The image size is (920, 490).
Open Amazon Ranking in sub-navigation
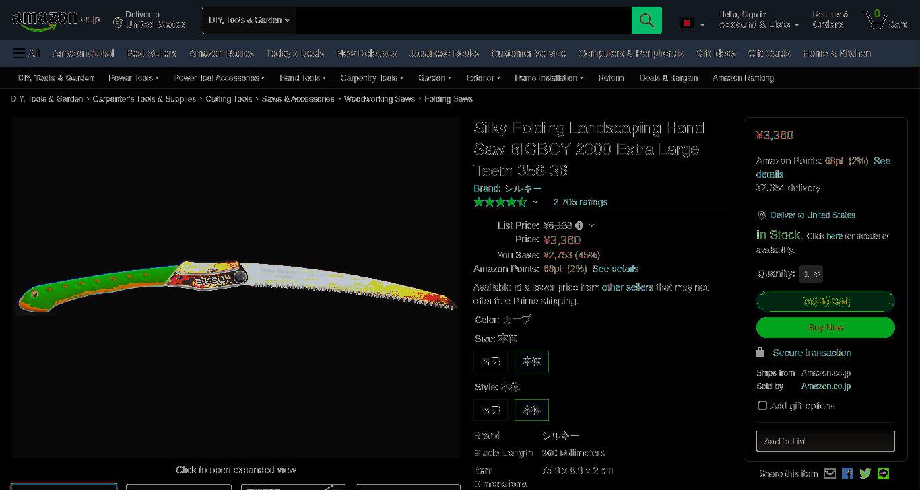pos(743,78)
